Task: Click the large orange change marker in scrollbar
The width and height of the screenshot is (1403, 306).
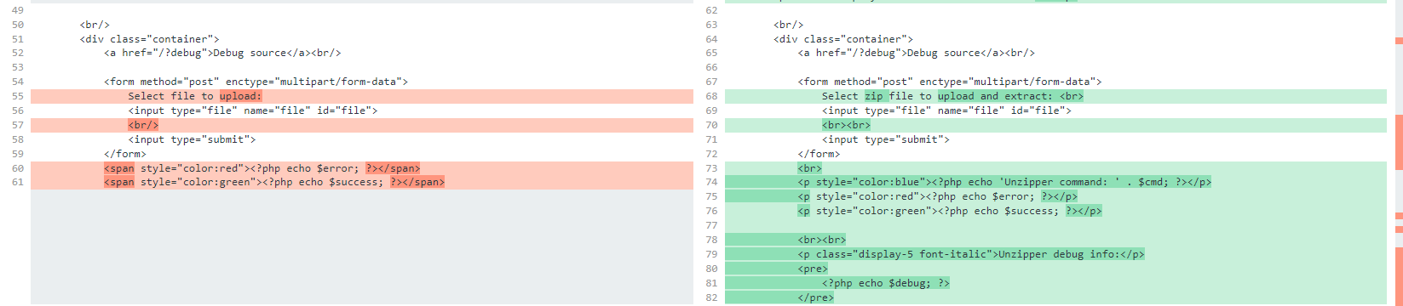Action: 1399,141
